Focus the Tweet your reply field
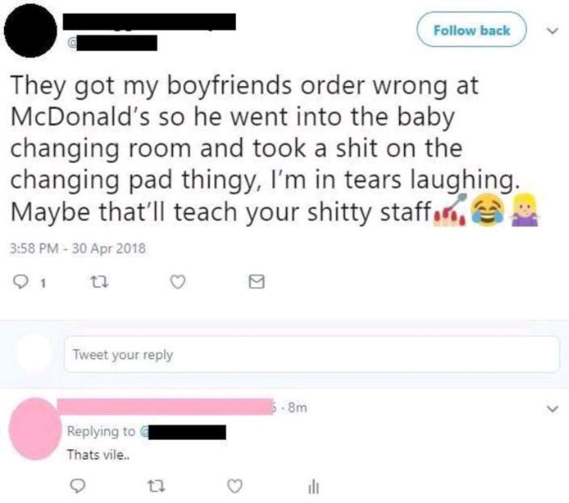569x503 pixels. [x=312, y=354]
